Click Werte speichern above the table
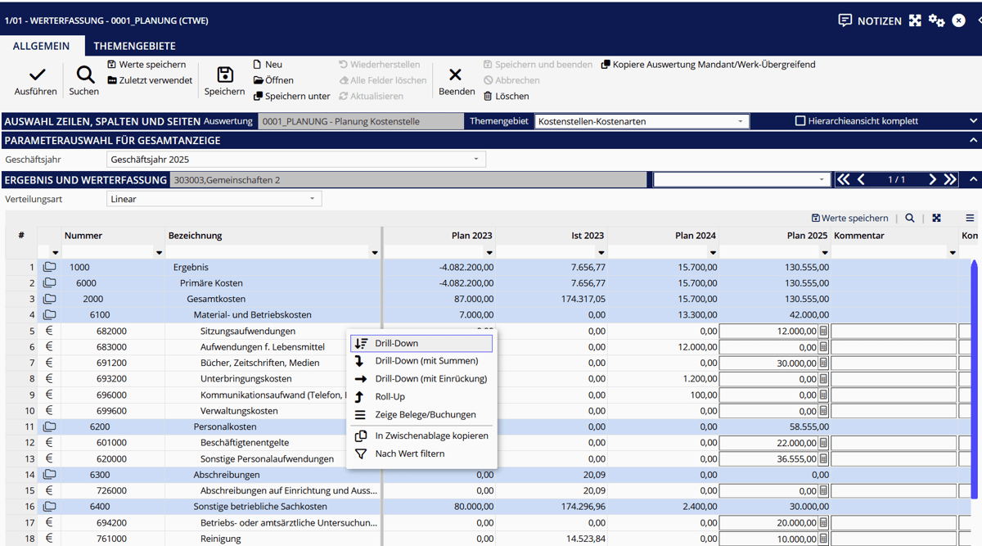 (849, 218)
